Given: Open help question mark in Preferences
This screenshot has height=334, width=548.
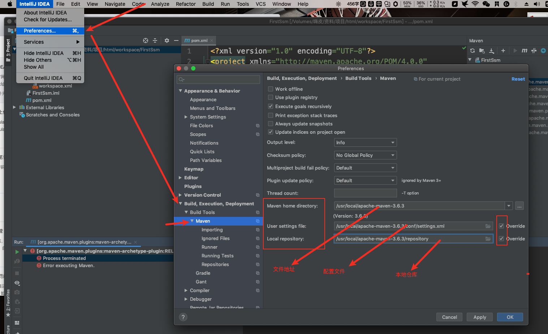Looking at the screenshot, I should point(183,317).
